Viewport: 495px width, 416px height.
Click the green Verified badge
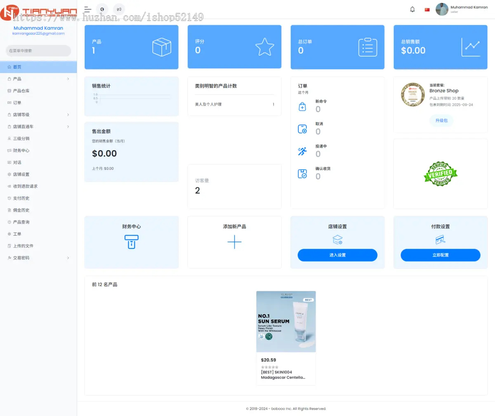(440, 174)
